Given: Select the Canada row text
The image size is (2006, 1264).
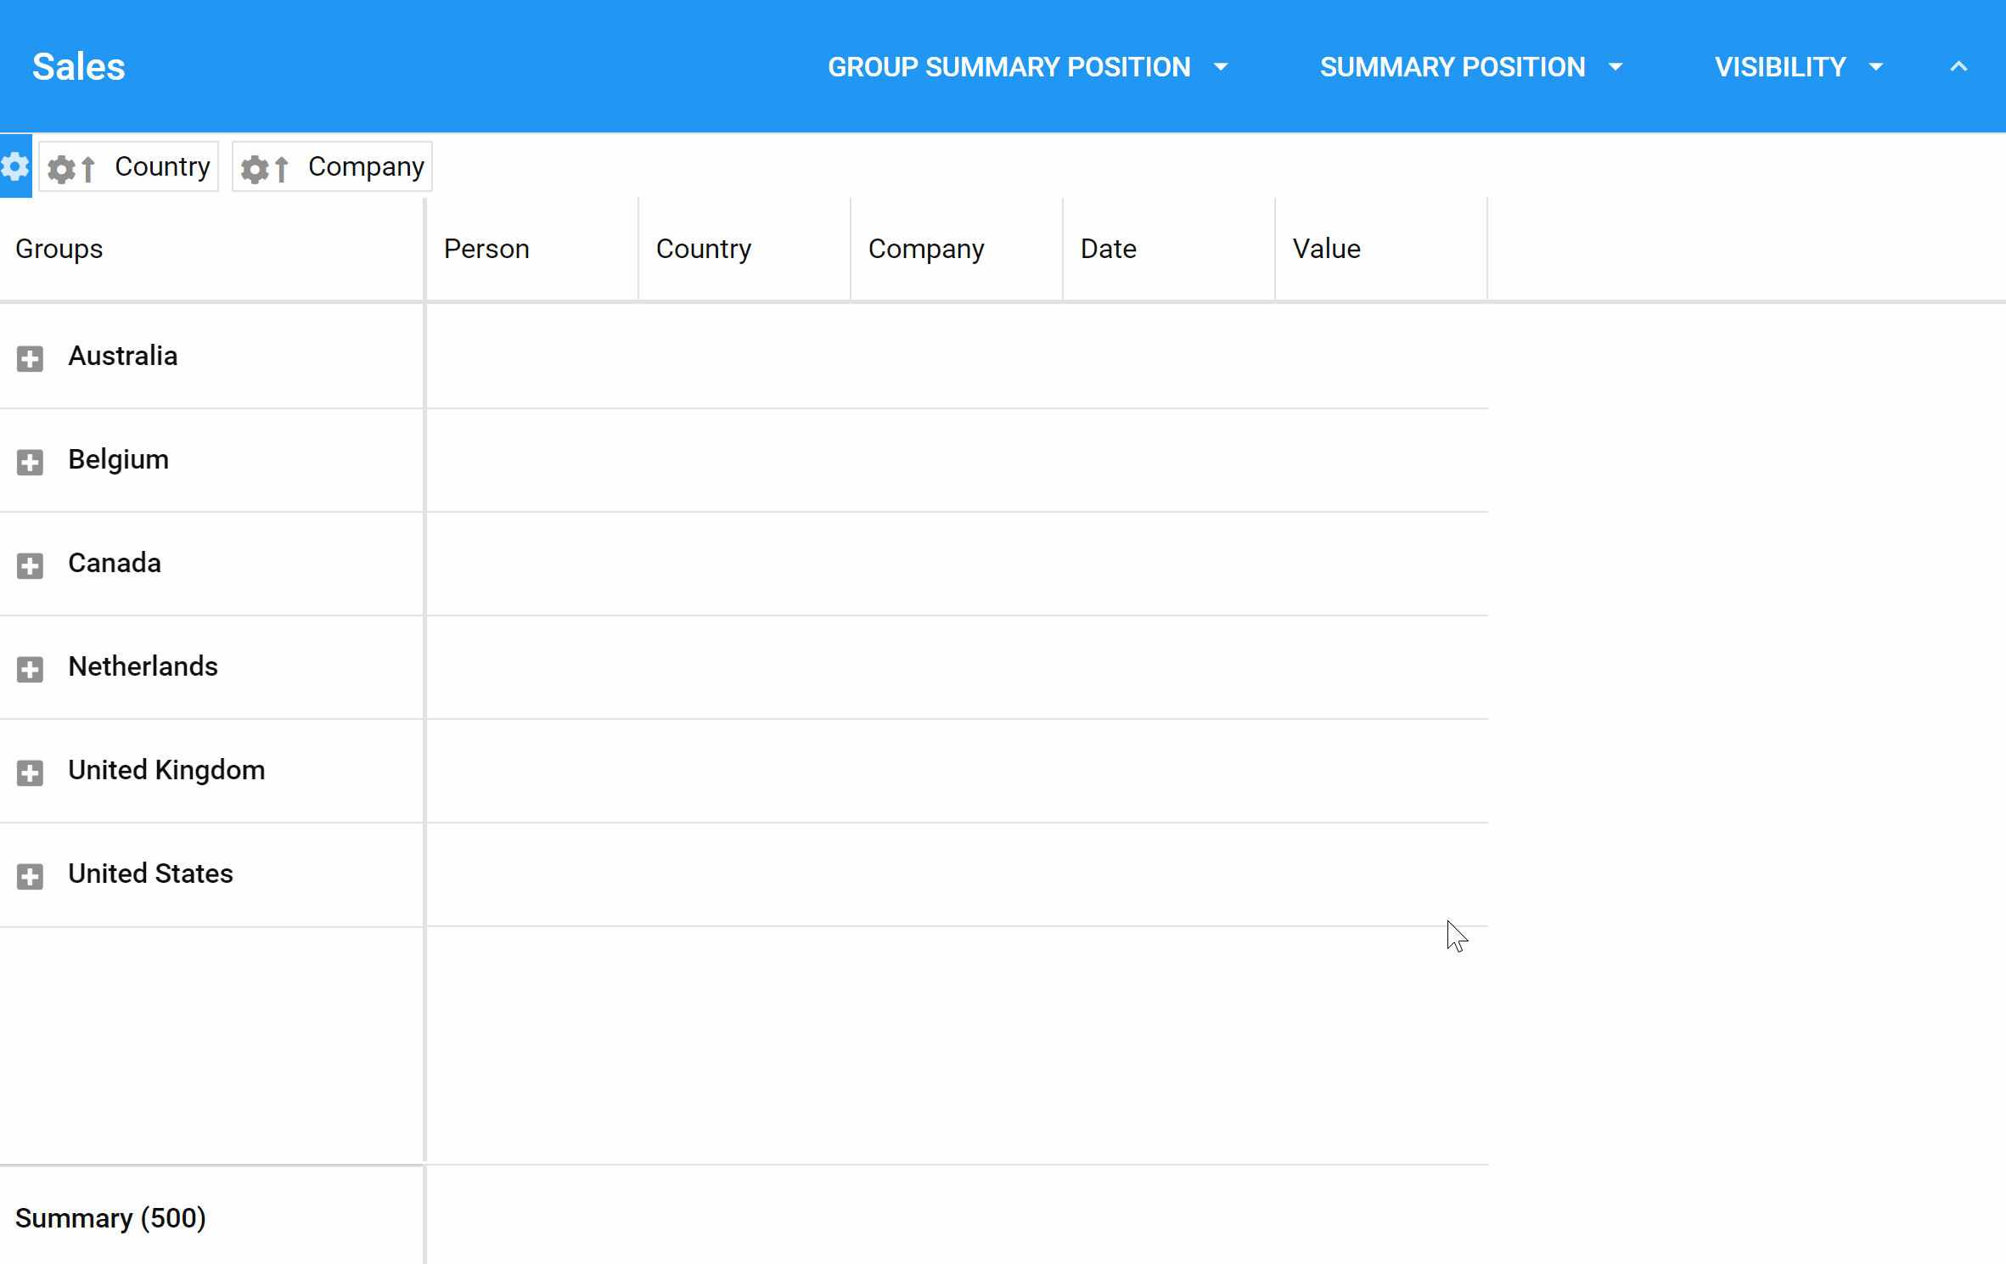Looking at the screenshot, I should pyautogui.click(x=115, y=563).
